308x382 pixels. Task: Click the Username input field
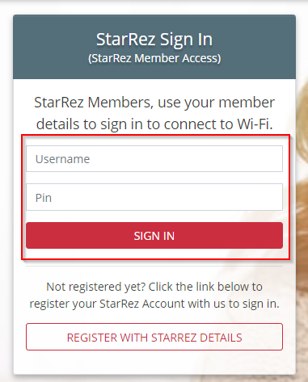pyautogui.click(x=154, y=158)
